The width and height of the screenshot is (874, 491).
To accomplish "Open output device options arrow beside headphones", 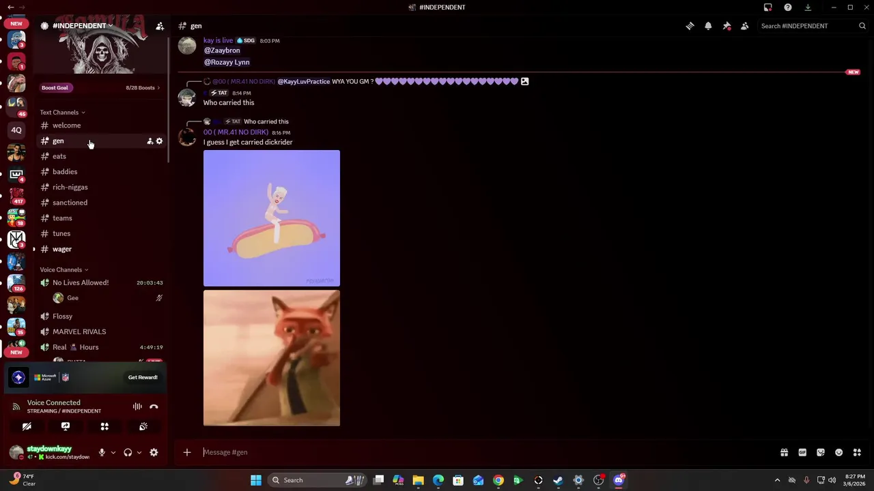I will [139, 452].
